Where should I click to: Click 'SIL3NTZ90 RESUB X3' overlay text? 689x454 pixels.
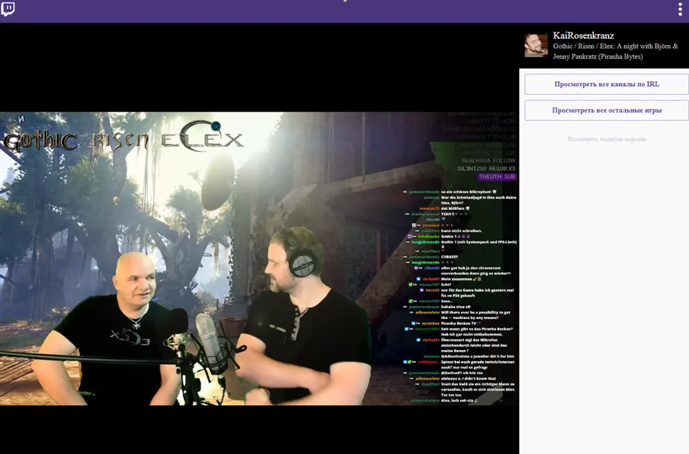(486, 169)
